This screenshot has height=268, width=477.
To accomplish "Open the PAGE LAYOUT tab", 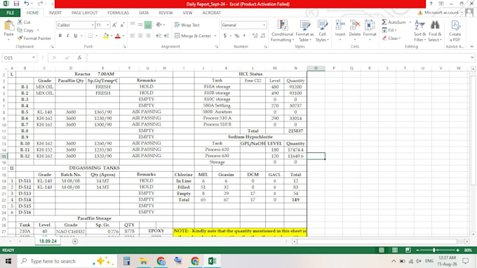I will pyautogui.click(x=84, y=13).
